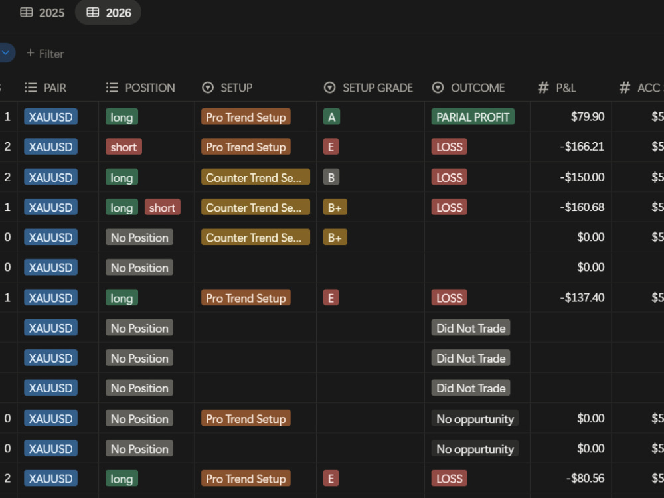The width and height of the screenshot is (664, 498).
Task: Select the 2026 table tab
Action: pos(108,13)
